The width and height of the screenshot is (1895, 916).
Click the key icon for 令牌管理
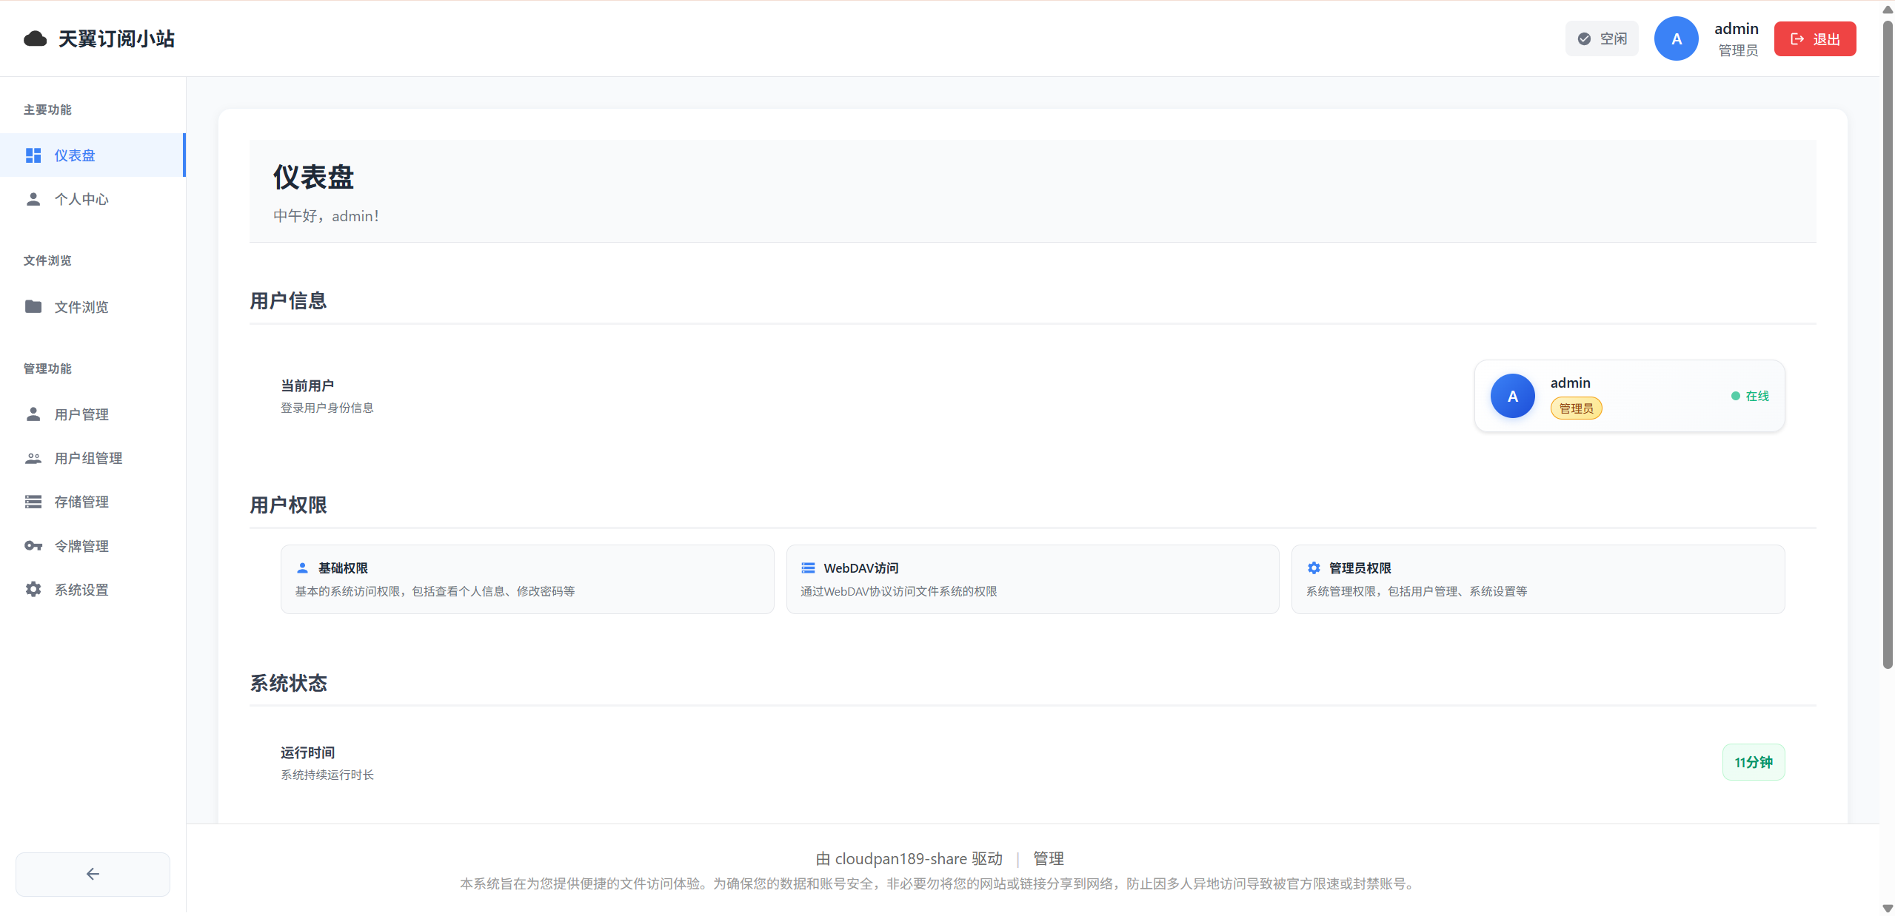33,546
